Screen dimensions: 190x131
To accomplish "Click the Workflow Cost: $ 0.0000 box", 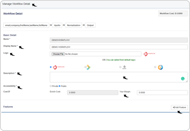I will pos(173,13).
